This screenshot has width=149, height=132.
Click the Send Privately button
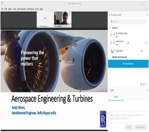coord(141,127)
